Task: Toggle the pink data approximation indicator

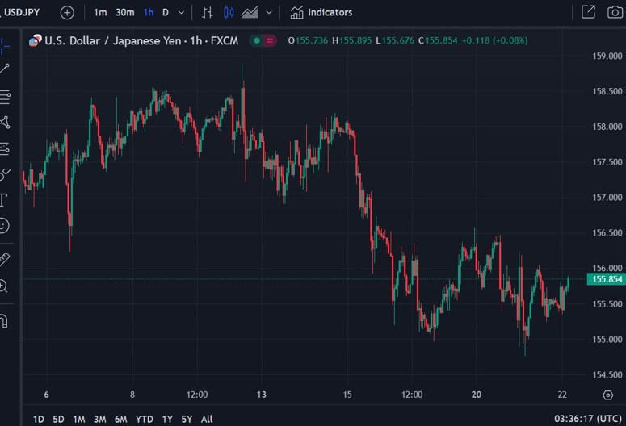Action: 270,40
